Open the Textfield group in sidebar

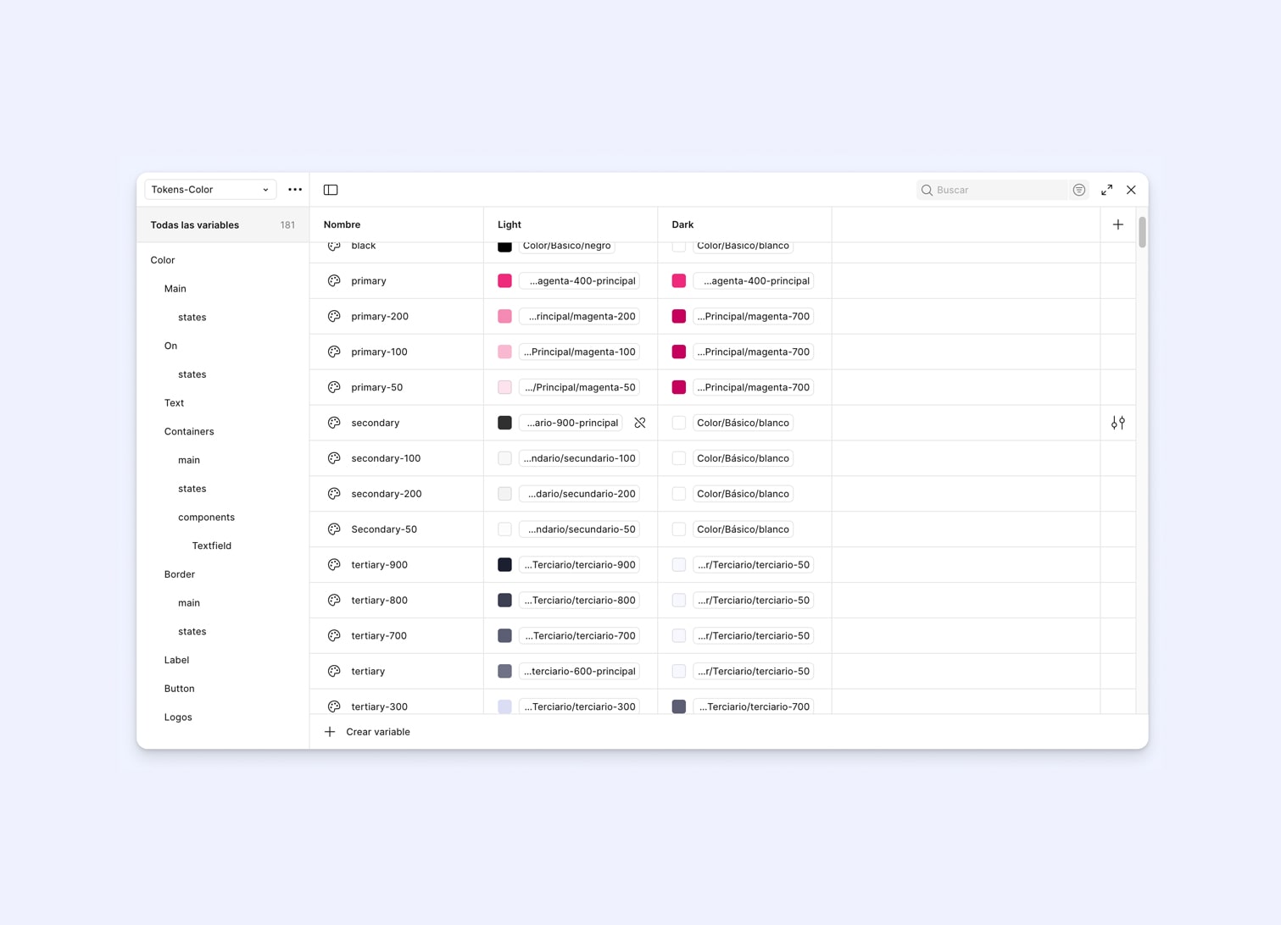click(x=211, y=546)
